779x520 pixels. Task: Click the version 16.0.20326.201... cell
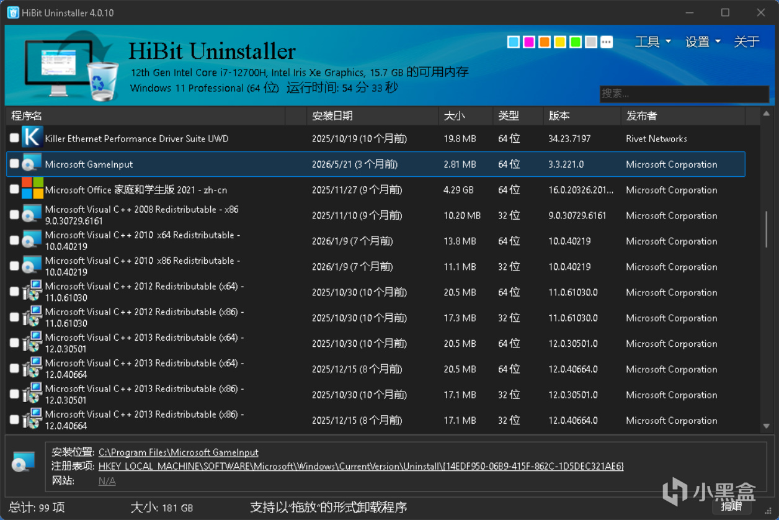[x=582, y=190]
